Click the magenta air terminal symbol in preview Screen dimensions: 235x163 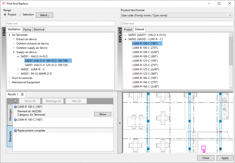coord(203,148)
